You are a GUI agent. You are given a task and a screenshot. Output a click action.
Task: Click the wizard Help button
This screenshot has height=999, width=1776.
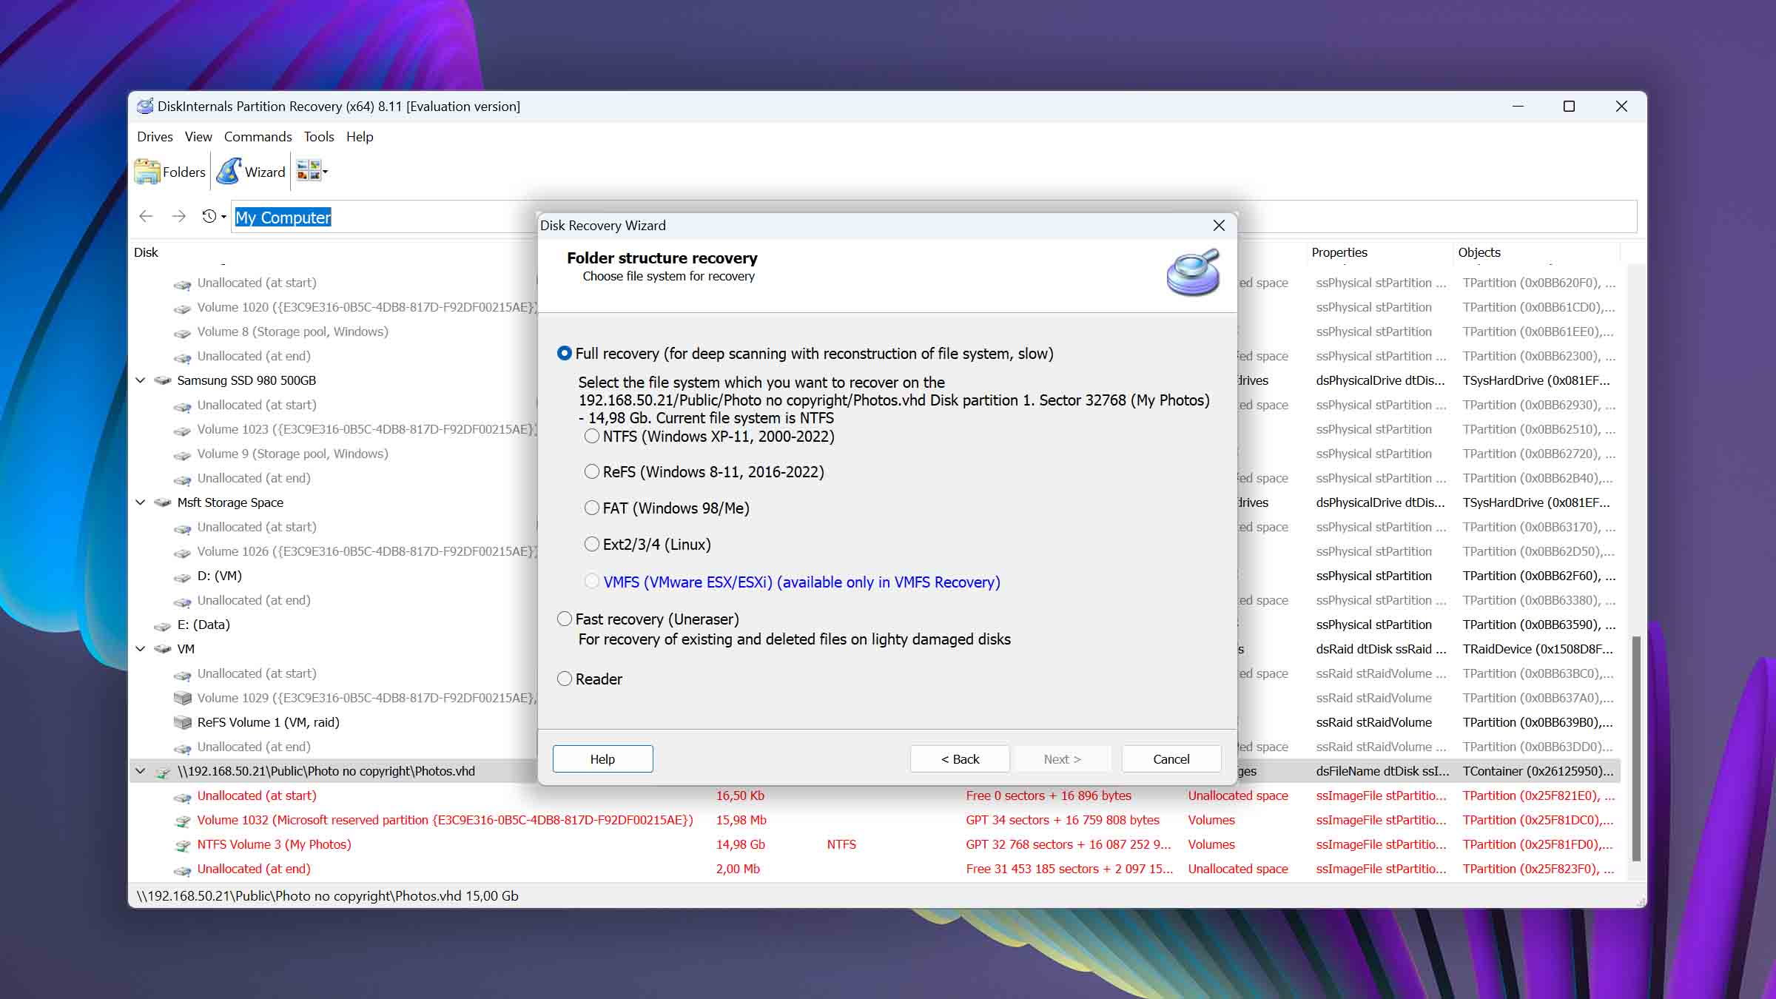coord(602,758)
